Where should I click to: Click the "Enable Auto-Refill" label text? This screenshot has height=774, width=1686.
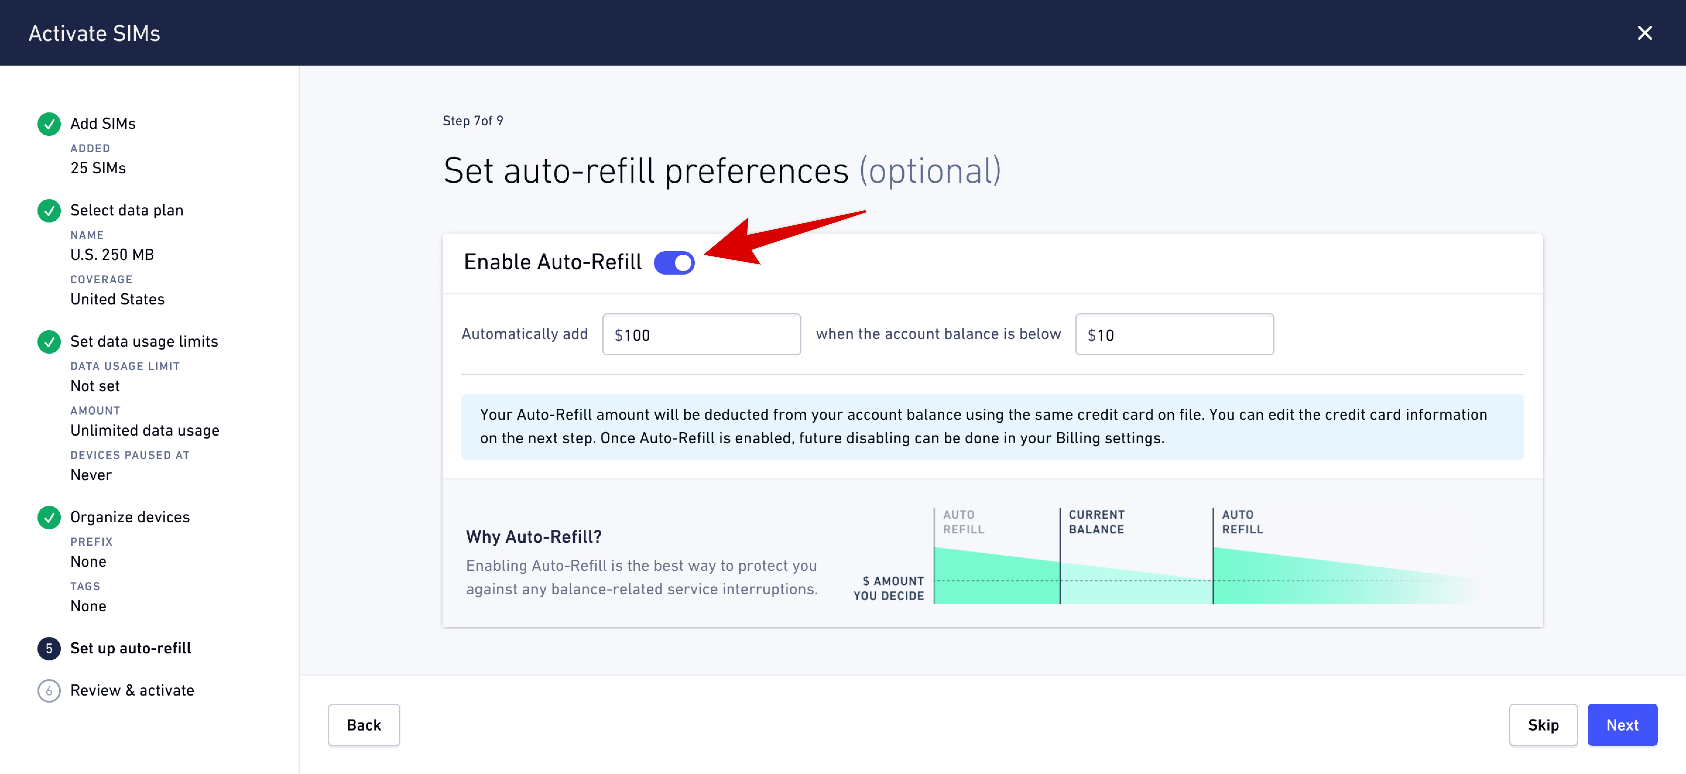tap(552, 262)
